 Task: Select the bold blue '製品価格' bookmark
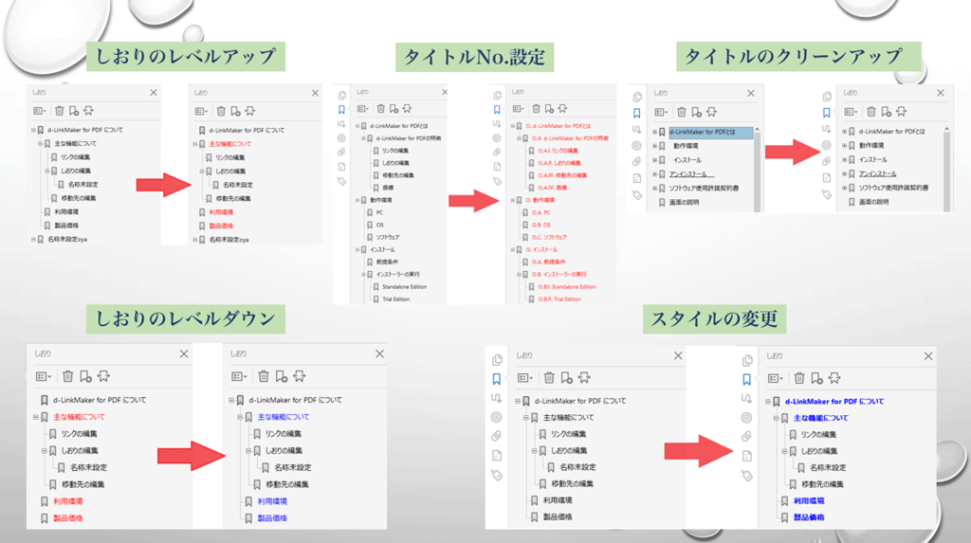808,517
